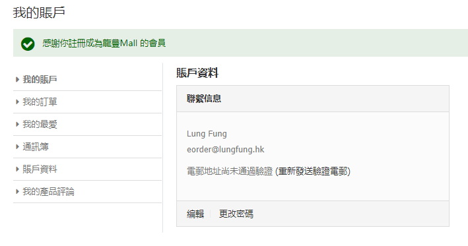The width and height of the screenshot is (468, 246).
Task: Open 賬戶資料 from the sidebar menu
Action: click(40, 169)
